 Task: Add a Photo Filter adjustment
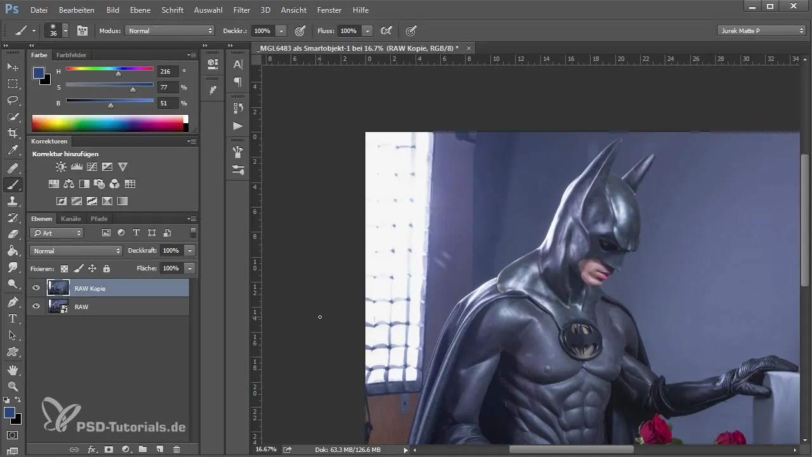pos(100,184)
